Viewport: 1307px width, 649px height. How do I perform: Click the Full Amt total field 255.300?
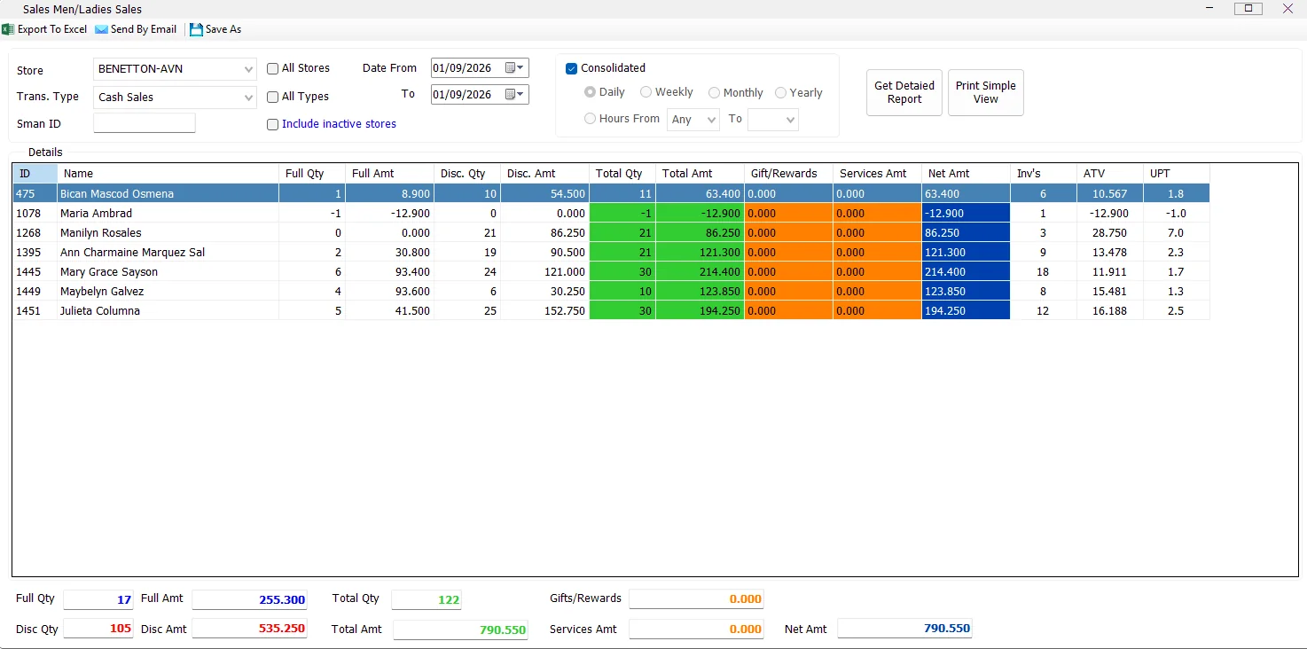click(250, 599)
